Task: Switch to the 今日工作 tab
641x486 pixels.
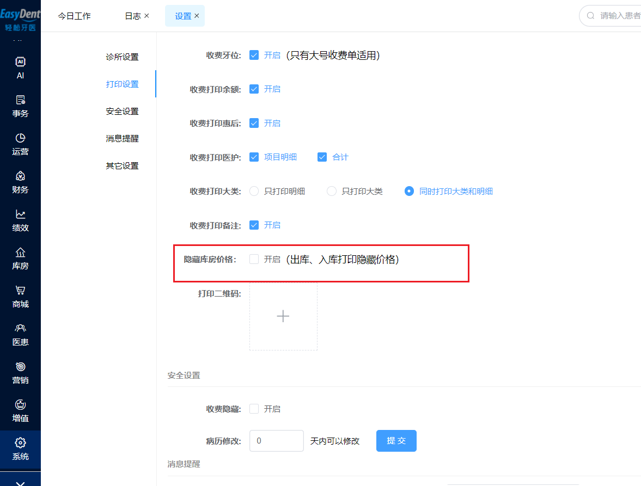Action: (74, 16)
